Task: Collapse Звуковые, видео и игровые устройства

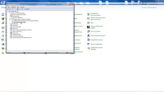Action: point(10,19)
